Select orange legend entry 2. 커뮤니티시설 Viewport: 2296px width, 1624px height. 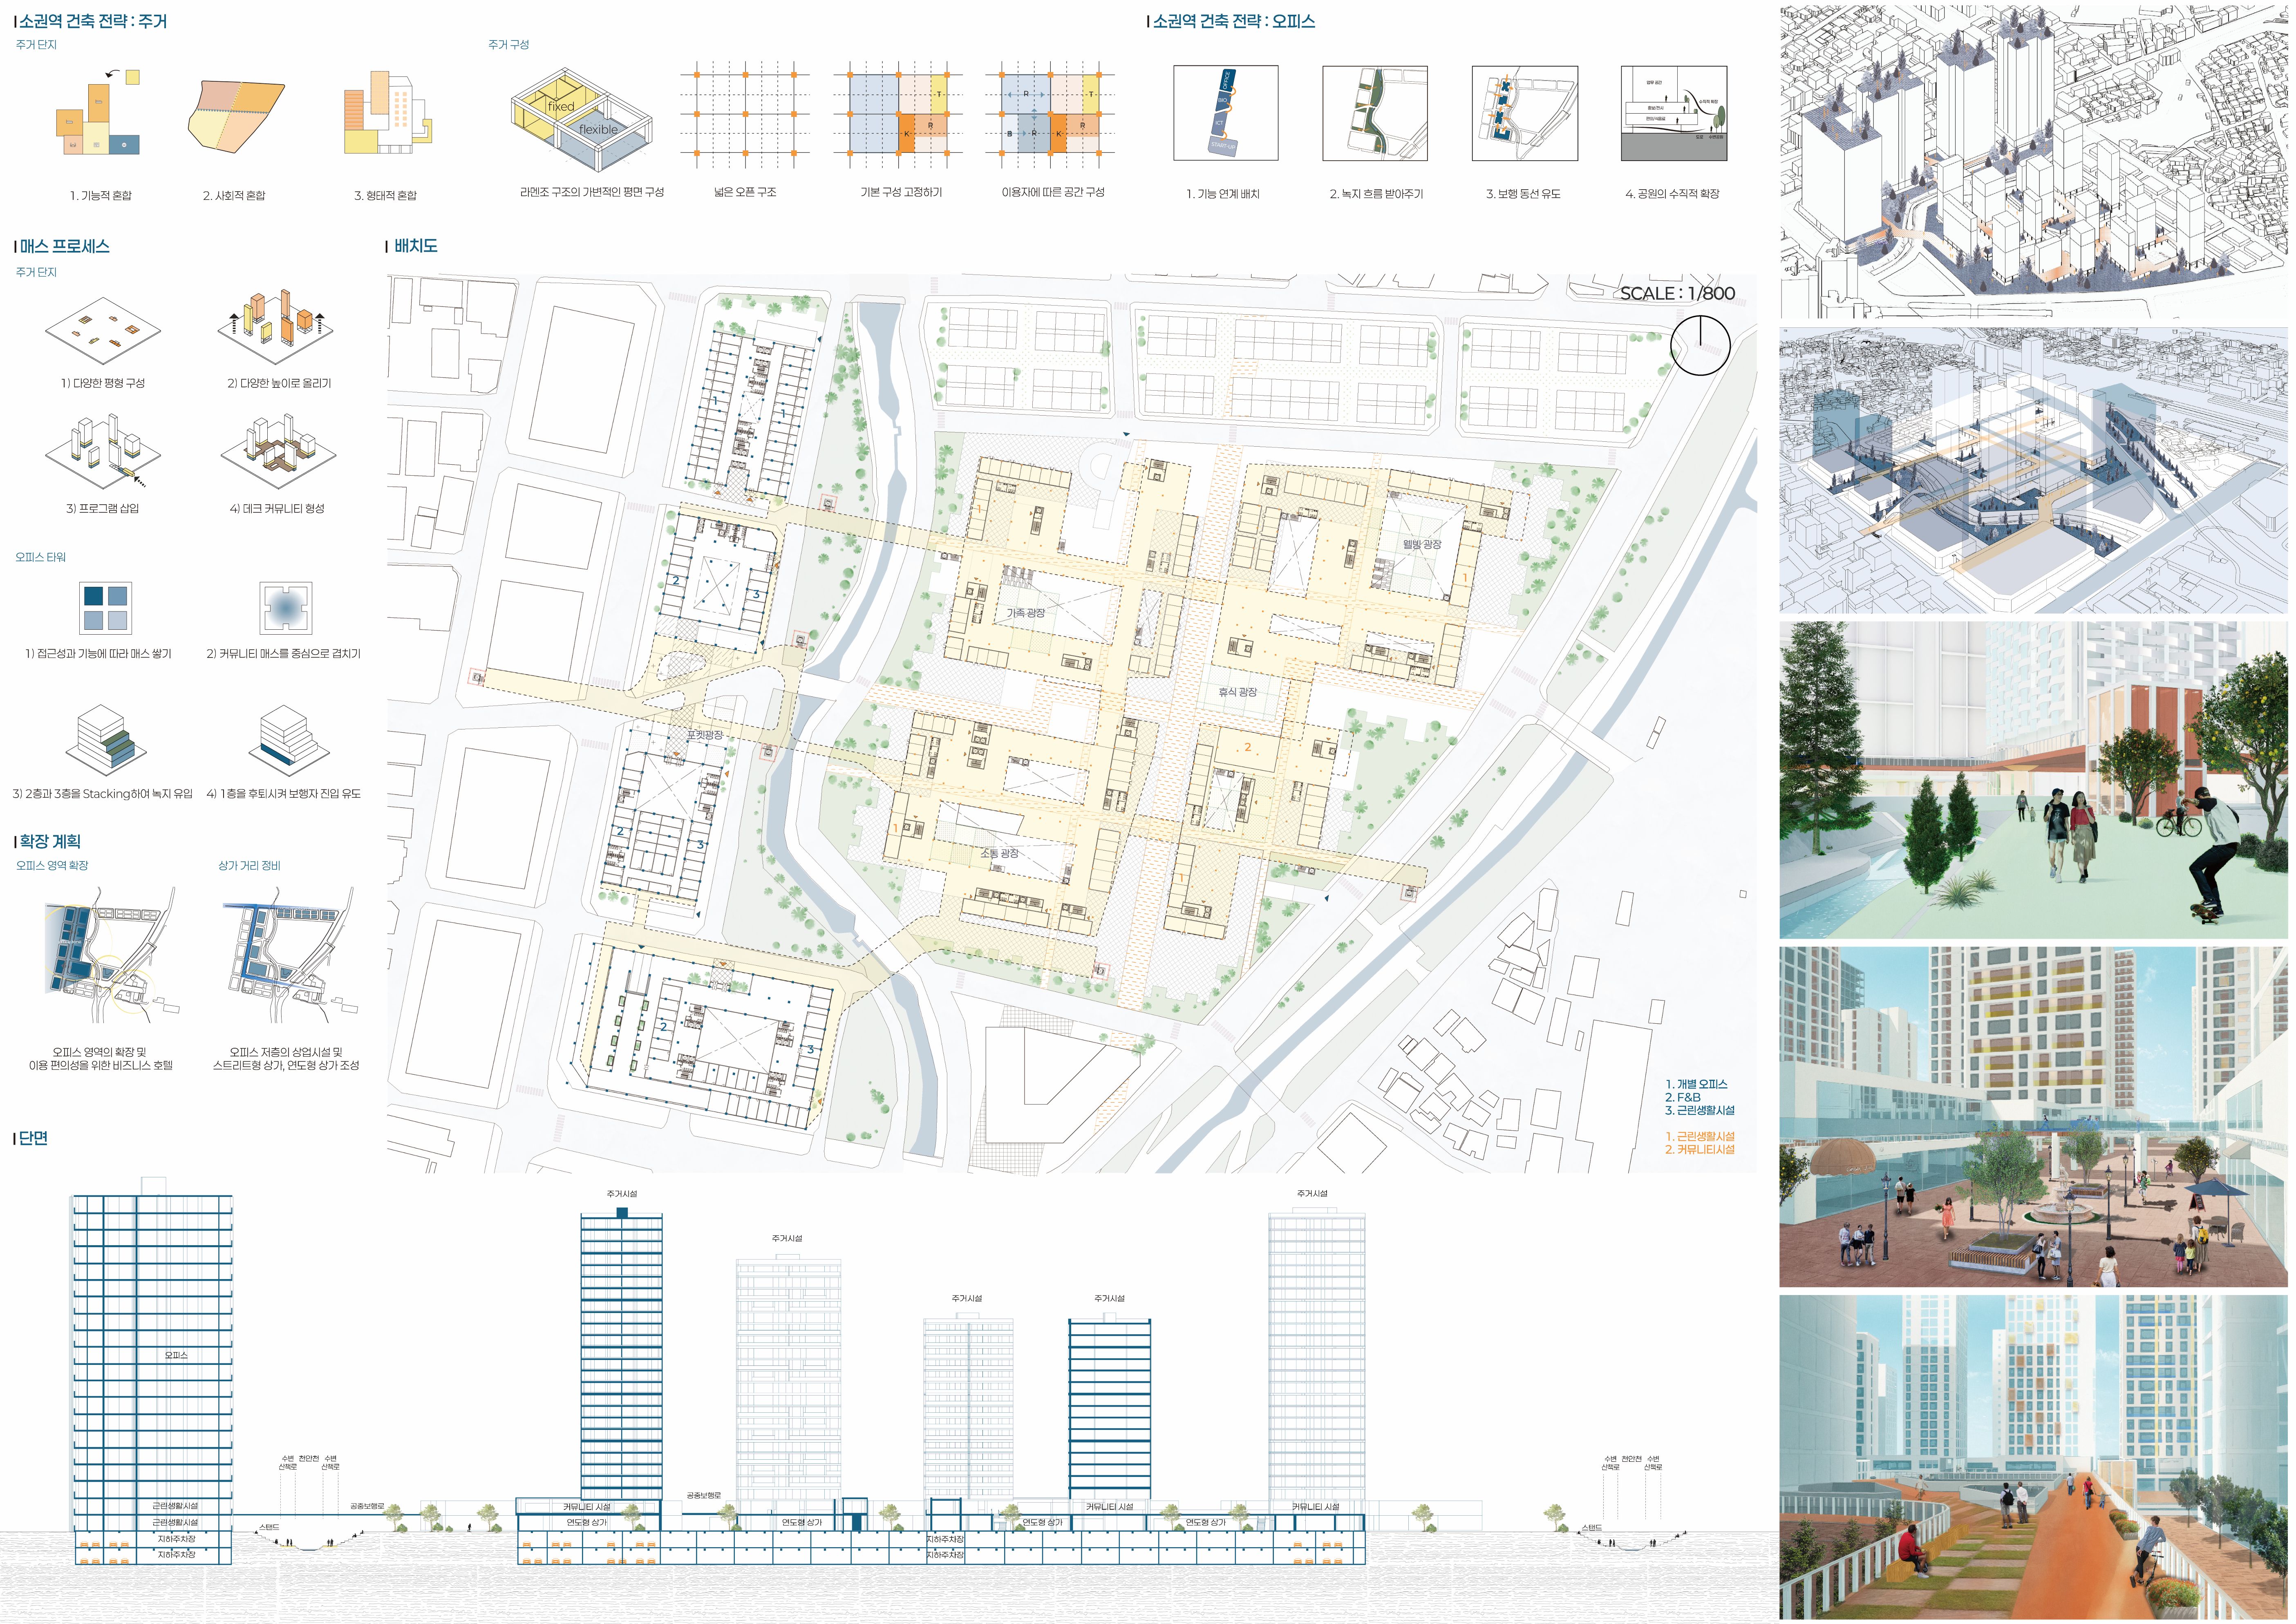click(x=1700, y=1149)
